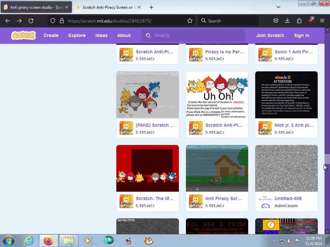Open the tracking protection shield icon
This screenshot has height=247, width=330.
(x=53, y=21)
